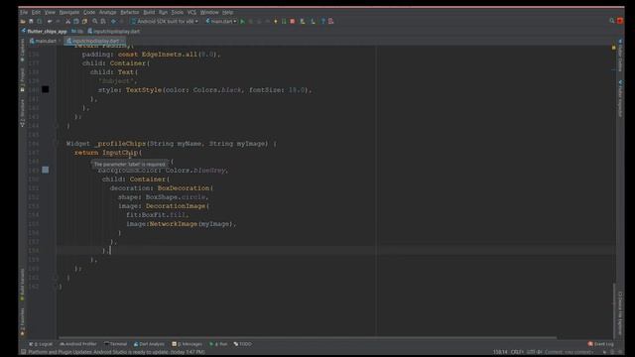
Task: Click the Paste icon in toolbar
Action: point(84,22)
